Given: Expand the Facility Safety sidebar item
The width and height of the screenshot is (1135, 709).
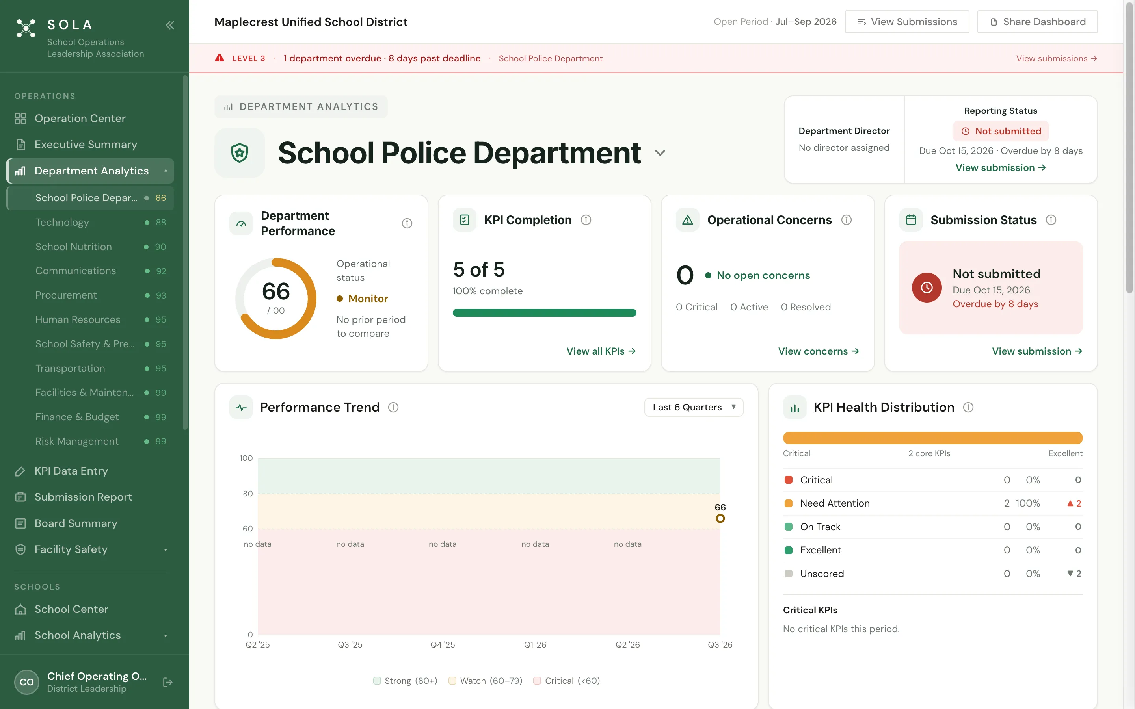Looking at the screenshot, I should [x=166, y=549].
